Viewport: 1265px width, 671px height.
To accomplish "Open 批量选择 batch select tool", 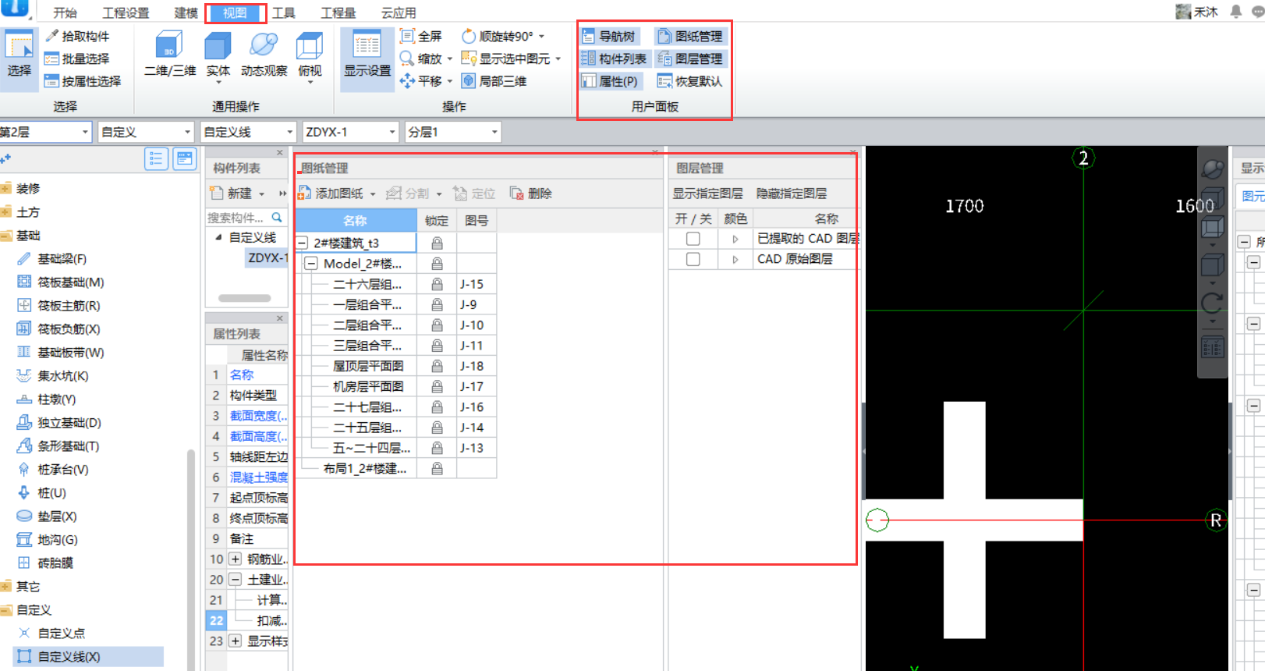I will (x=78, y=59).
